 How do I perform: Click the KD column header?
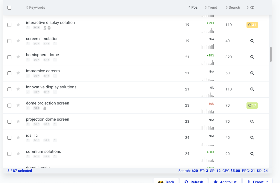[x=251, y=7]
